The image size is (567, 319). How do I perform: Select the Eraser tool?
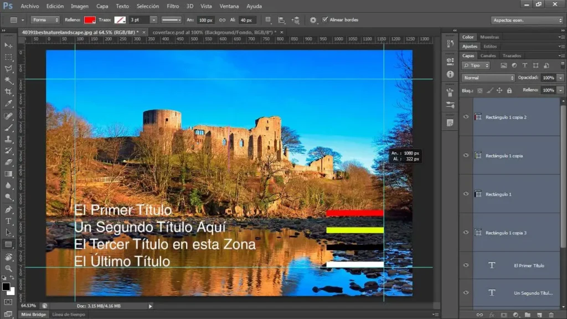(x=8, y=162)
